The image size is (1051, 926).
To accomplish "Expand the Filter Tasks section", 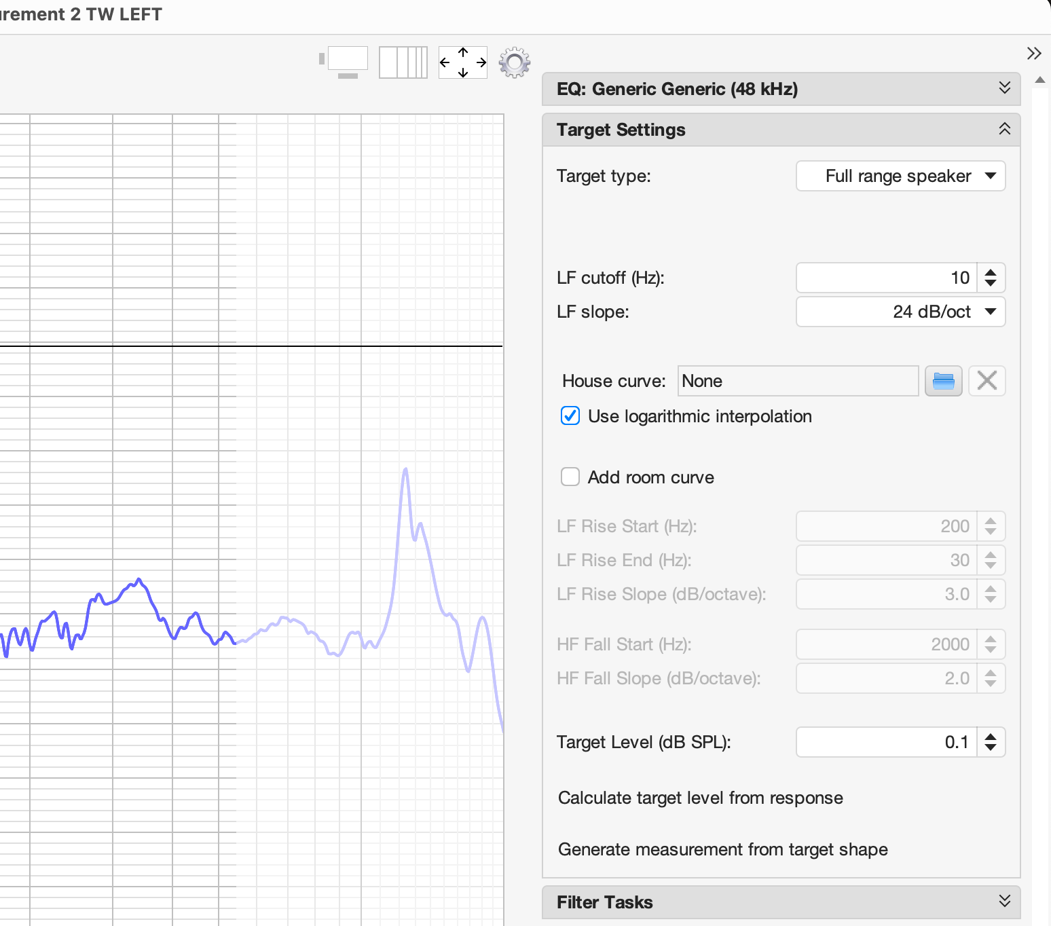I will point(1004,902).
